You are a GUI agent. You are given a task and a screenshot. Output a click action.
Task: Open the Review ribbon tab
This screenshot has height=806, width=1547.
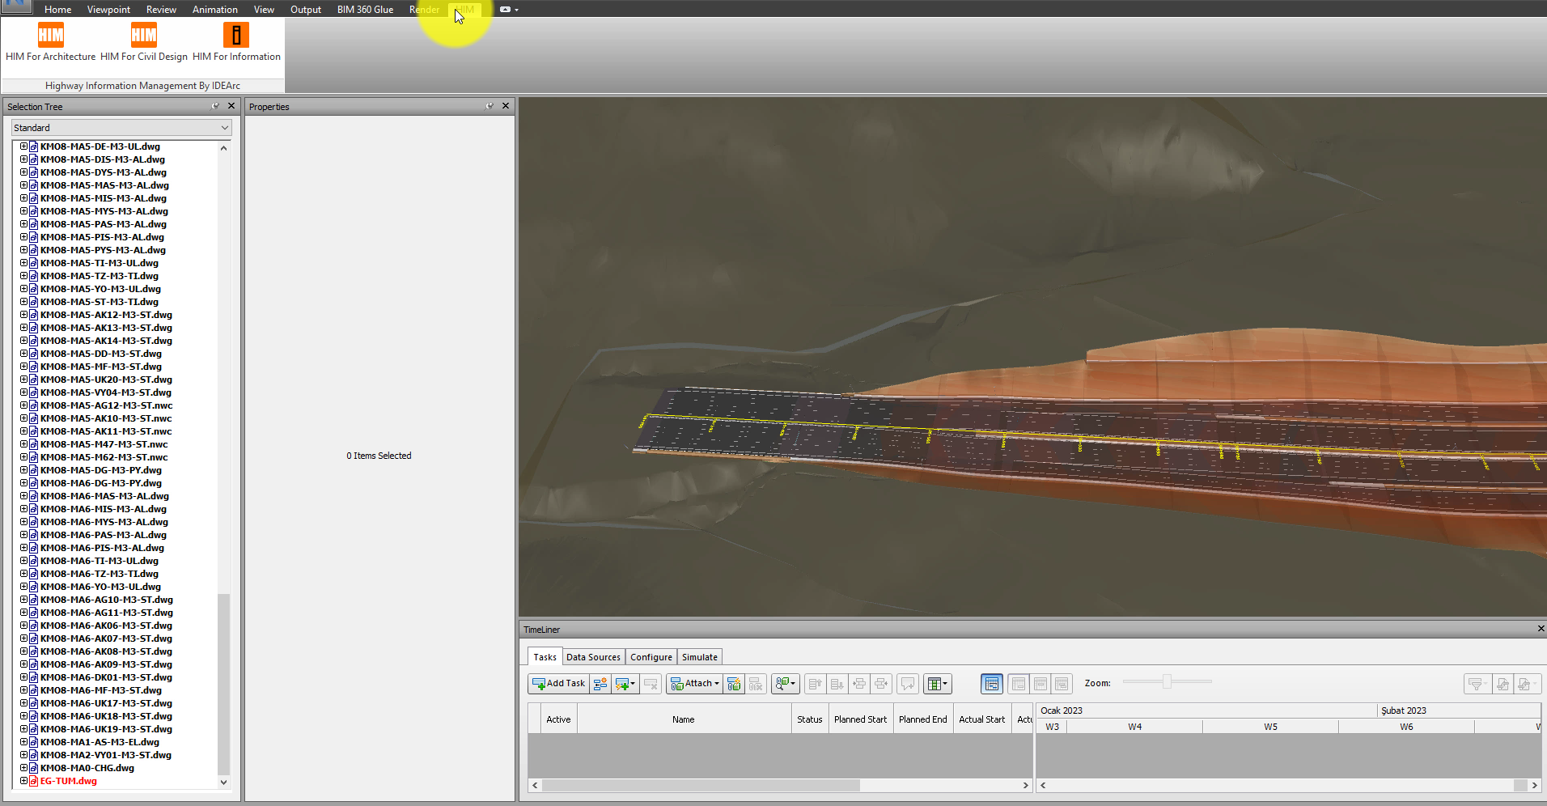click(161, 9)
